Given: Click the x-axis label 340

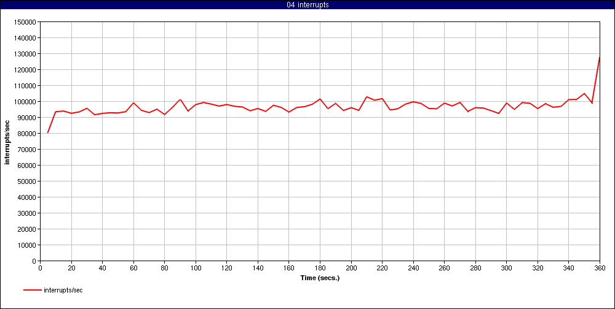Looking at the screenshot, I should (569, 268).
